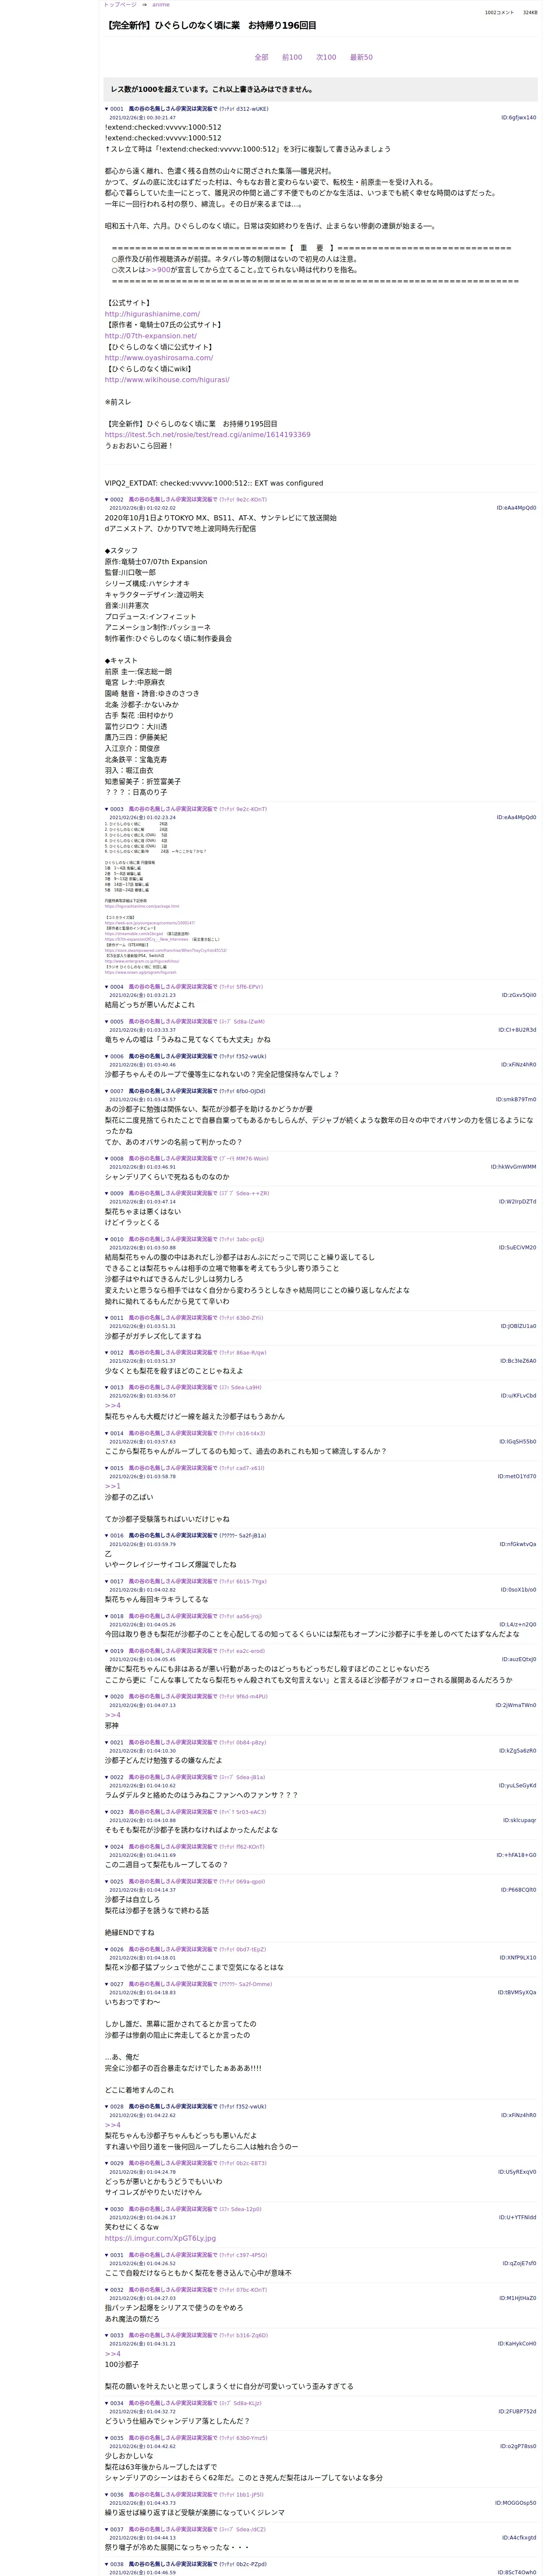Expand the ▼ menu of post 0007
Viewport: 551px width, 2576px height.
107,1091
